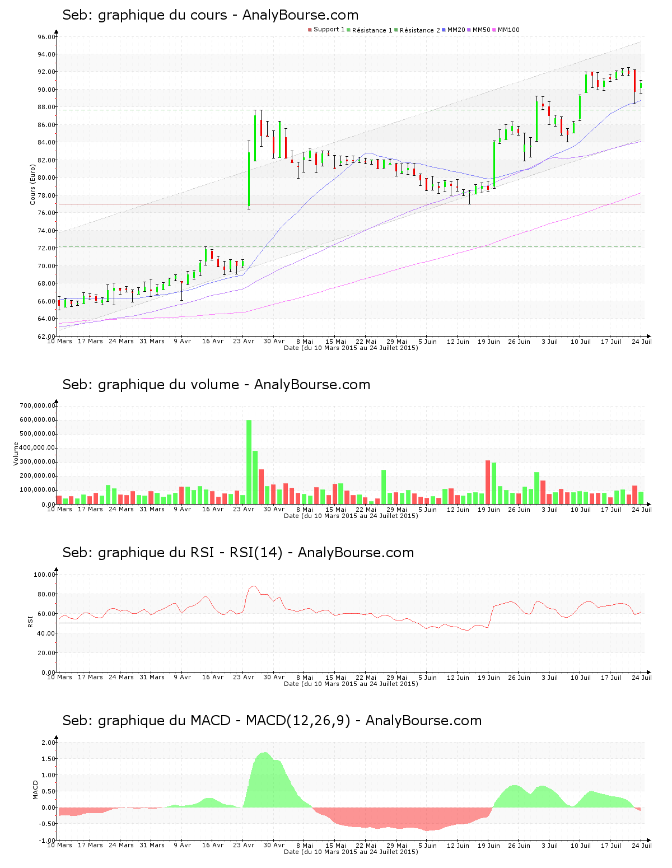
Task: Click the 'Cours (Euro)' y-axis label
Action: [x=32, y=184]
